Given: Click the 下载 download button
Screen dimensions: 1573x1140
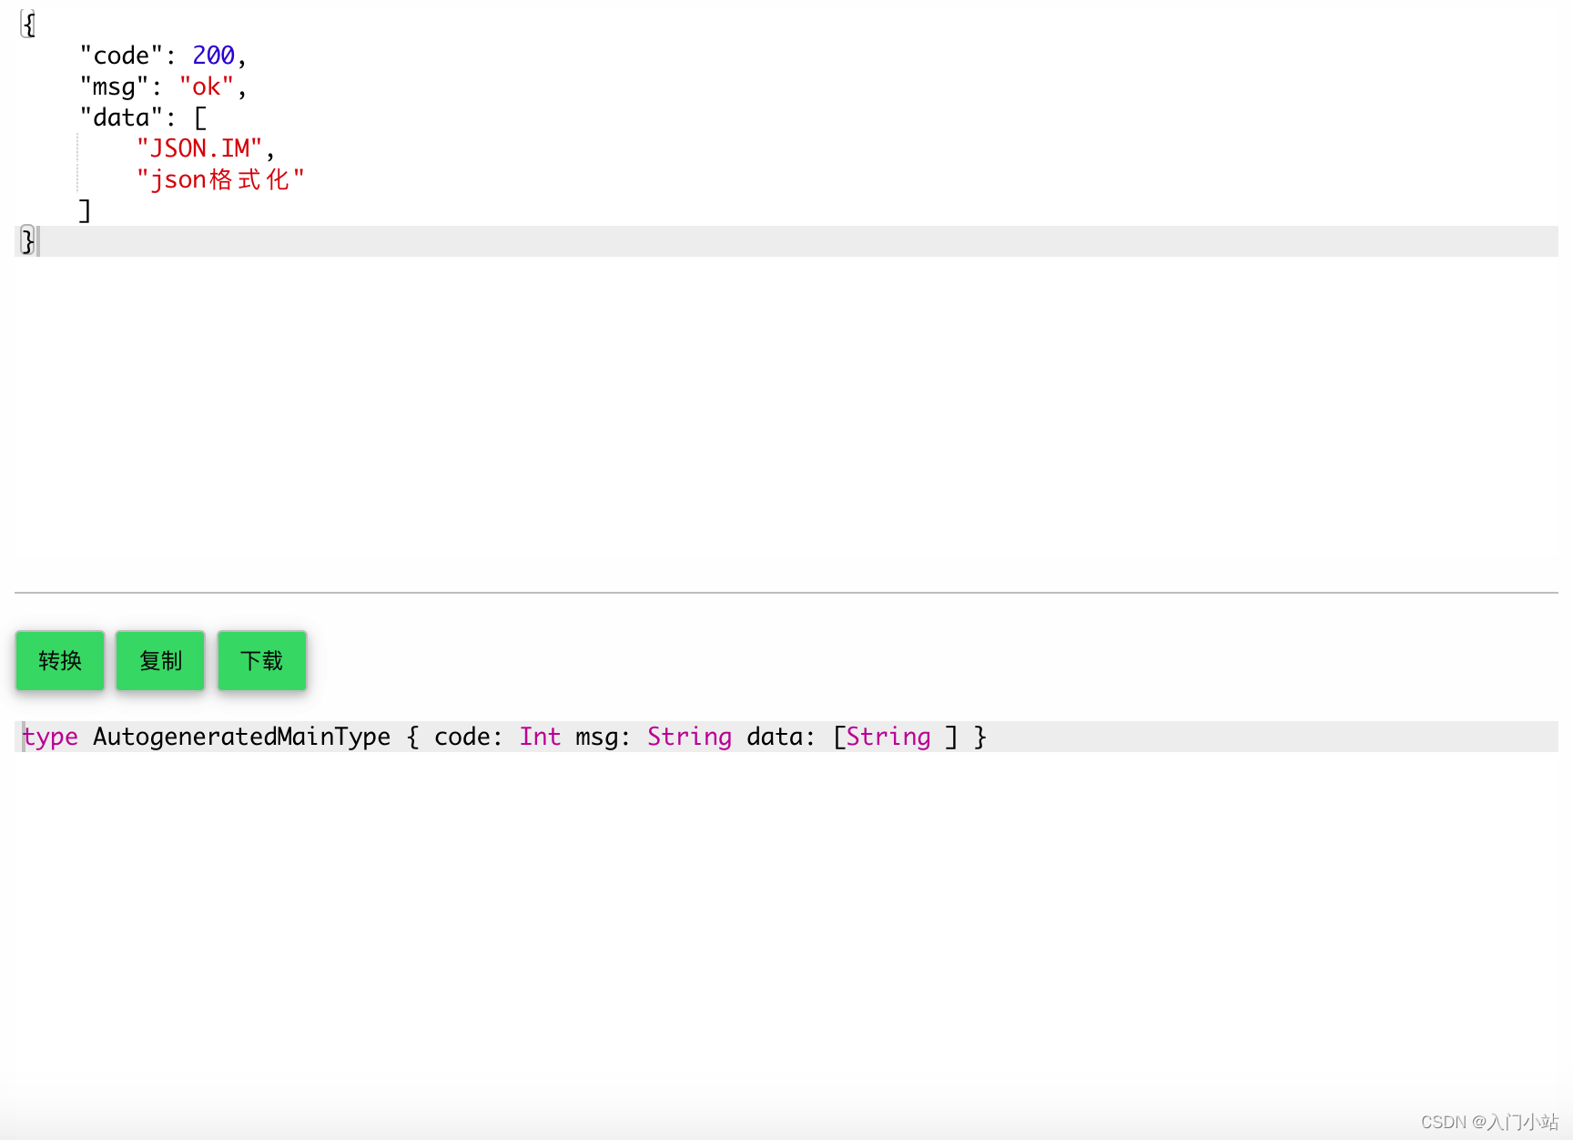Looking at the screenshot, I should coord(262,660).
